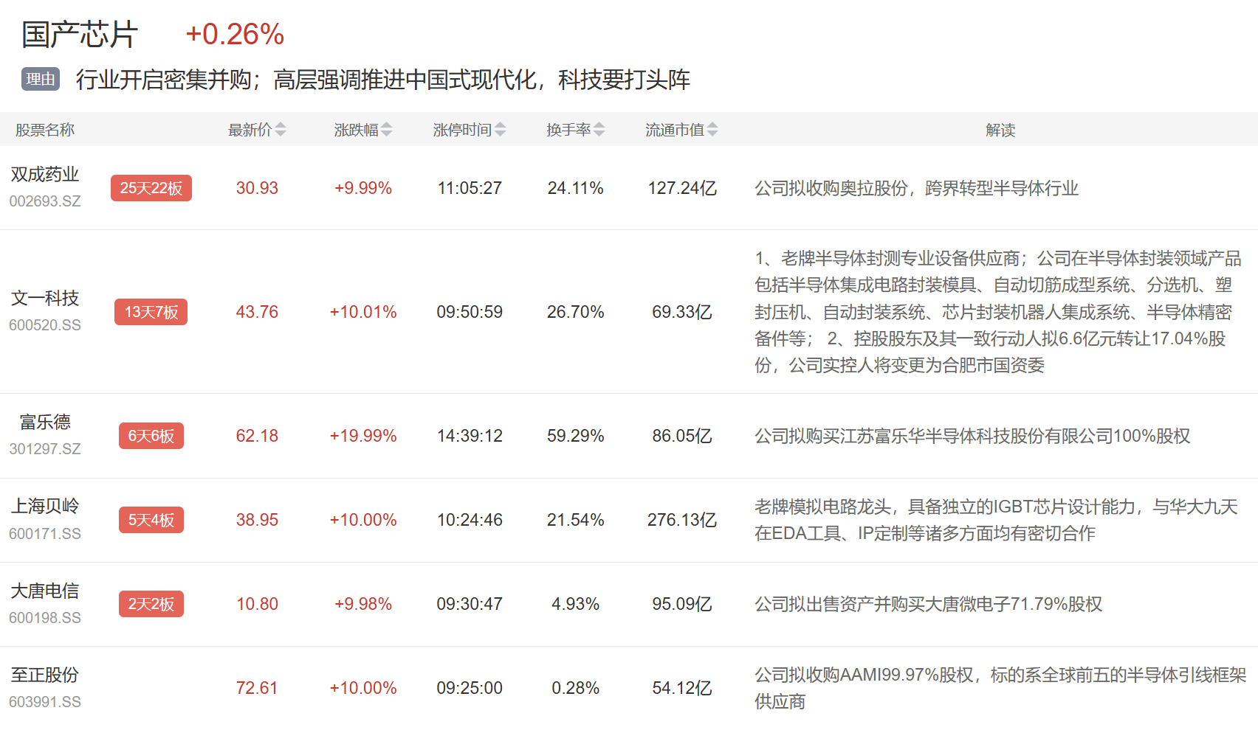Click the 6天6板 badge for 富乐德
Screen dimensions: 1258x730
(151, 436)
